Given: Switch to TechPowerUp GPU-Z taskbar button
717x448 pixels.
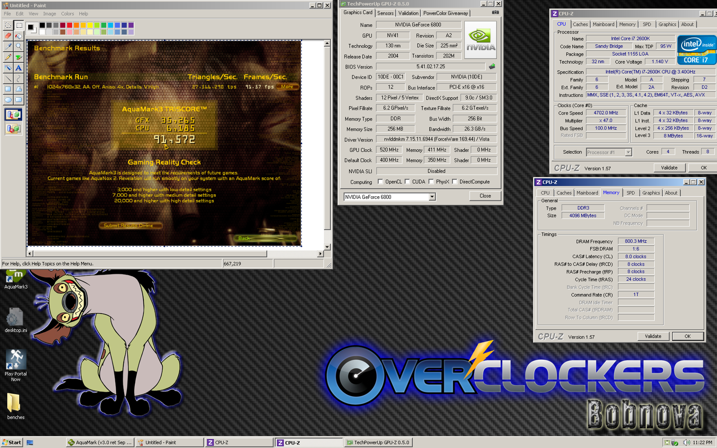Looking at the screenshot, I should (x=378, y=443).
